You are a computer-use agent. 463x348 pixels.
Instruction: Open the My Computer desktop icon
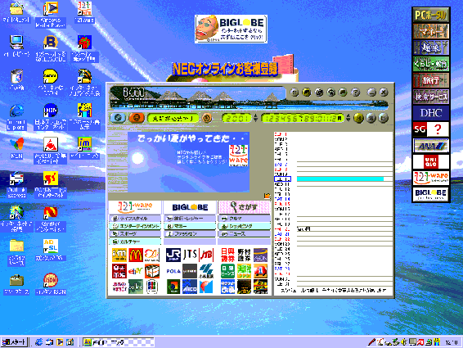pos(16,46)
